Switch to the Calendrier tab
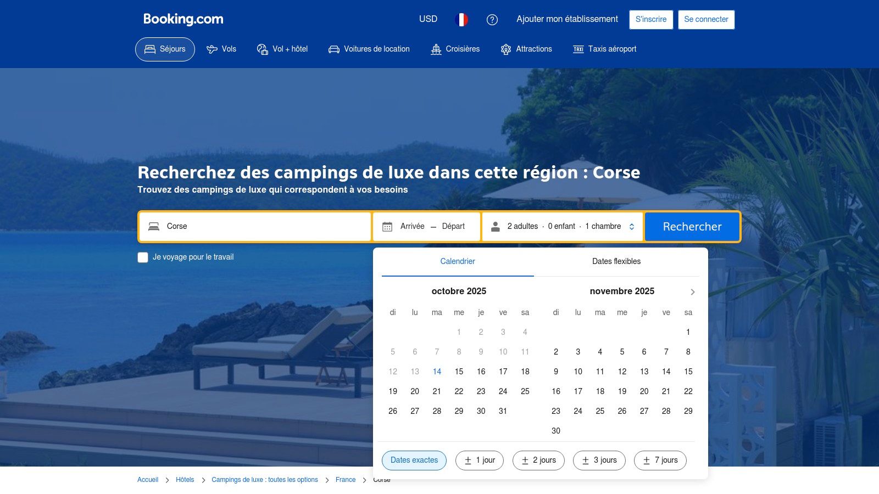Image resolution: width=879 pixels, height=494 pixels. [458, 261]
